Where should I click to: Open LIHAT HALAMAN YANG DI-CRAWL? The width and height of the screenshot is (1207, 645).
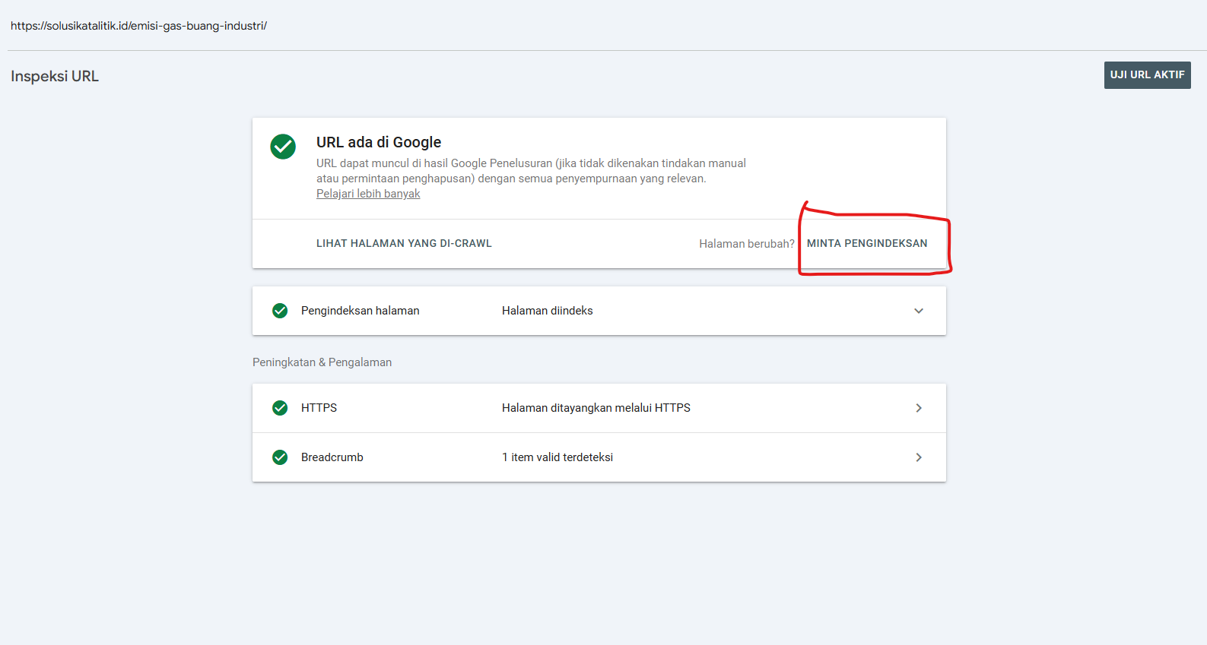click(404, 243)
